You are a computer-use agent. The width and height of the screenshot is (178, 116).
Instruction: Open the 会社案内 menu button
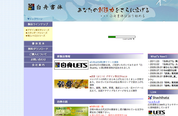[x=38, y=65]
